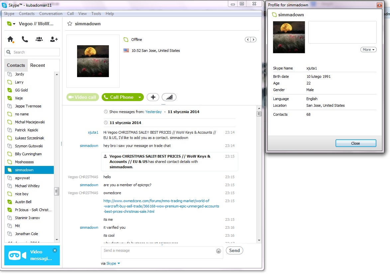Image resolution: width=390 pixels, height=274 pixels.
Task: Select contact Jordy in the list
Action: click(x=29, y=74)
